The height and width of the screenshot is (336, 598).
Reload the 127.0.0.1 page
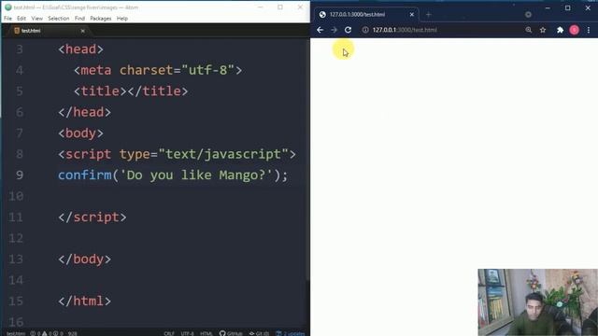348,30
